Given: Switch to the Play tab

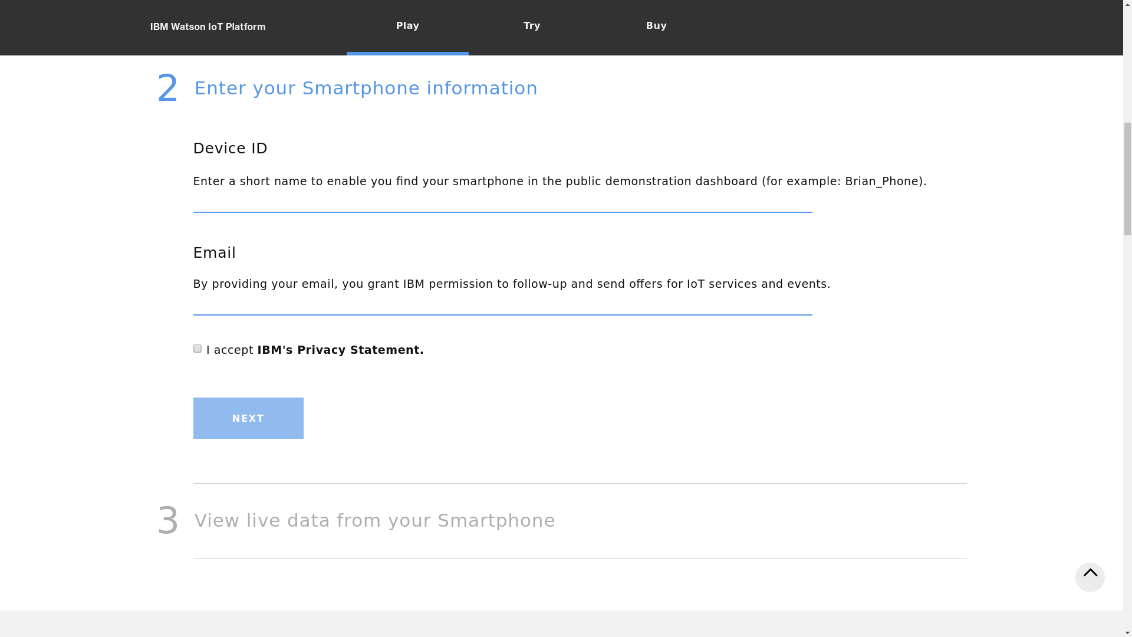Looking at the screenshot, I should [407, 26].
